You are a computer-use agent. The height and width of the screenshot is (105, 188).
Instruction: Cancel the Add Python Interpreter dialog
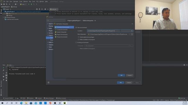[130, 75]
